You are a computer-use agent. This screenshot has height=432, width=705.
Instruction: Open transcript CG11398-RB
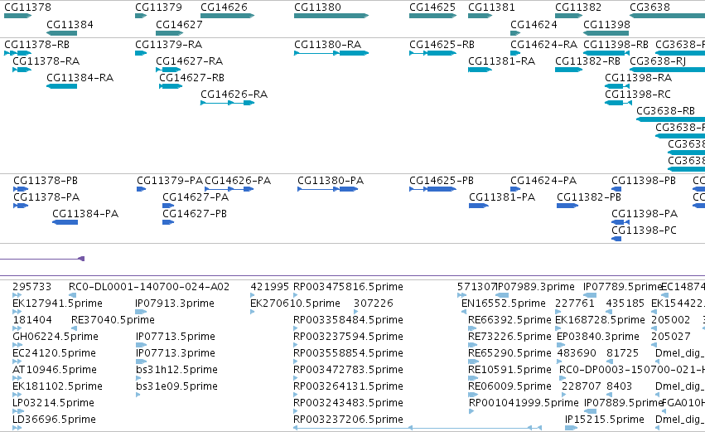coord(616,45)
